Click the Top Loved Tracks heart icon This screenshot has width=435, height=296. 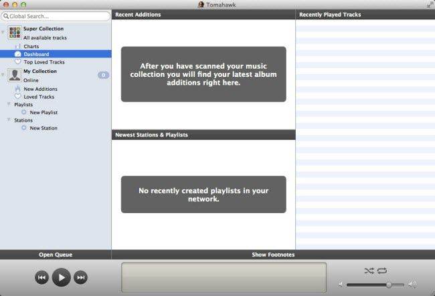(x=18, y=61)
